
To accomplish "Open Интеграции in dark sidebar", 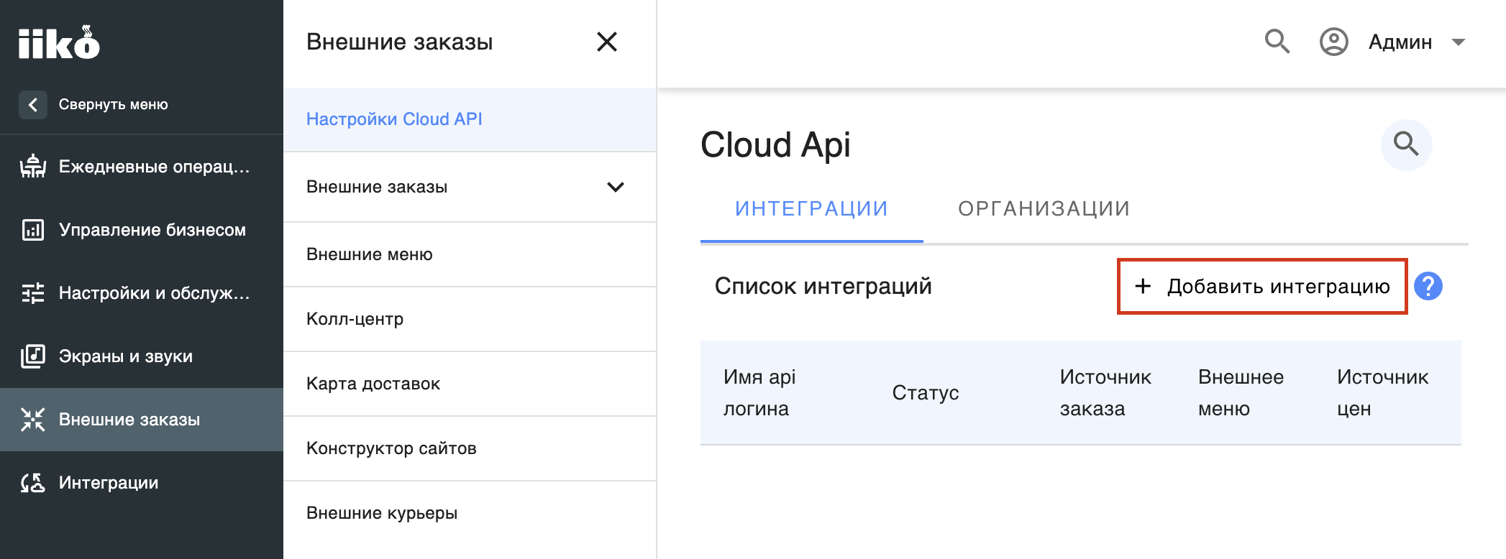I will [142, 483].
